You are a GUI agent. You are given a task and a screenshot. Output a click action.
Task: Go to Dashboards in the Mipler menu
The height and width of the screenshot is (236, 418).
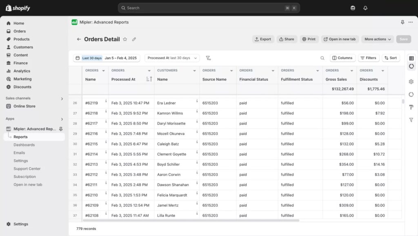(x=24, y=145)
